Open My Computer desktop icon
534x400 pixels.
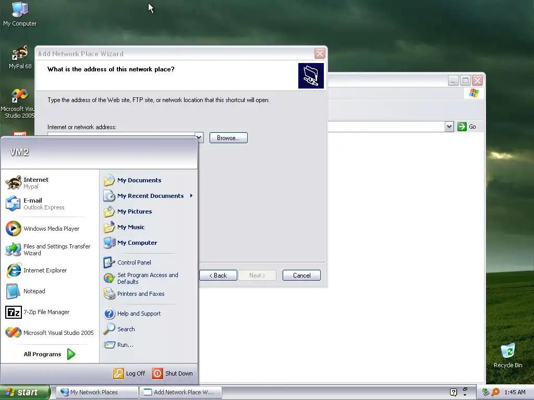click(20, 14)
